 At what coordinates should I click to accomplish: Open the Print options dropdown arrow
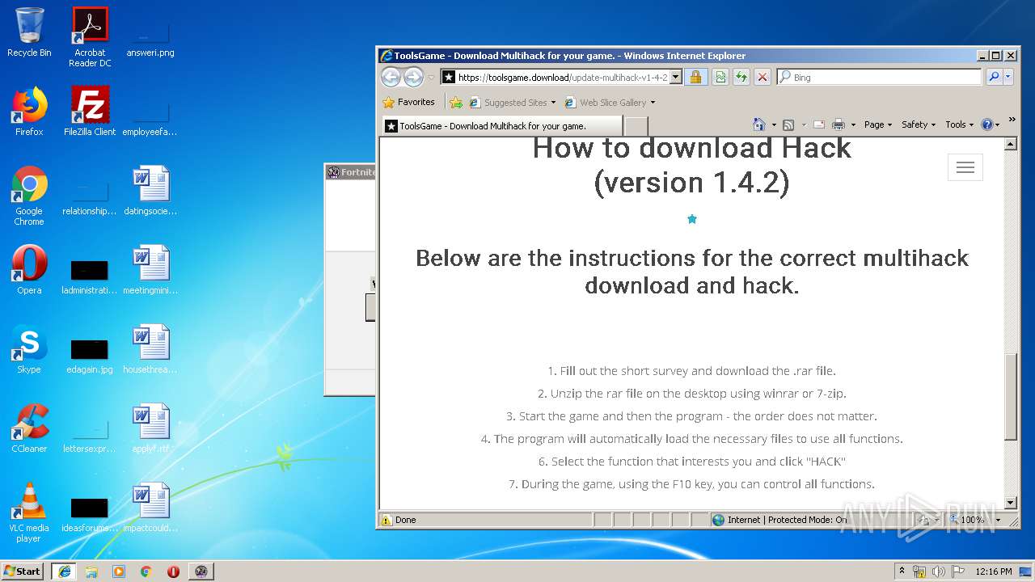(853, 125)
